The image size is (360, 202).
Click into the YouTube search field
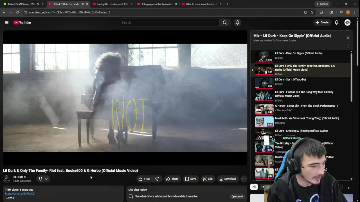[169, 22]
